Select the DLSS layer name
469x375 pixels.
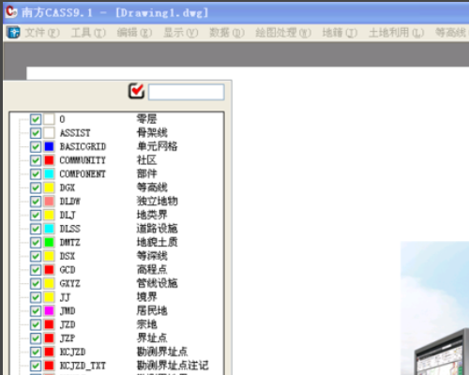pos(70,229)
